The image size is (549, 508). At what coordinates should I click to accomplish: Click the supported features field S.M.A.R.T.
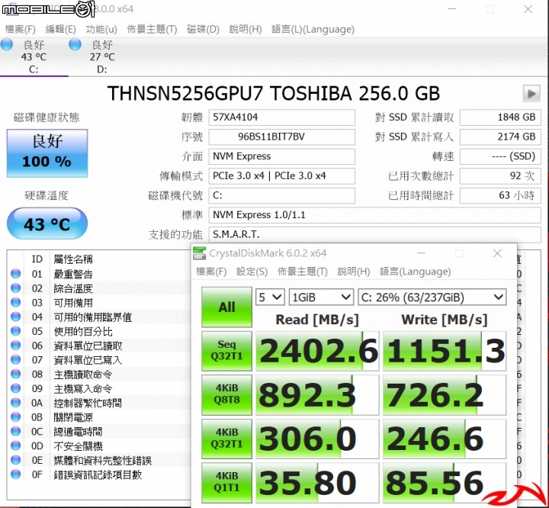pyautogui.click(x=374, y=234)
